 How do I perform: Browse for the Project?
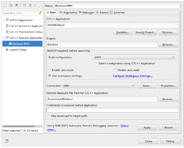168,44
